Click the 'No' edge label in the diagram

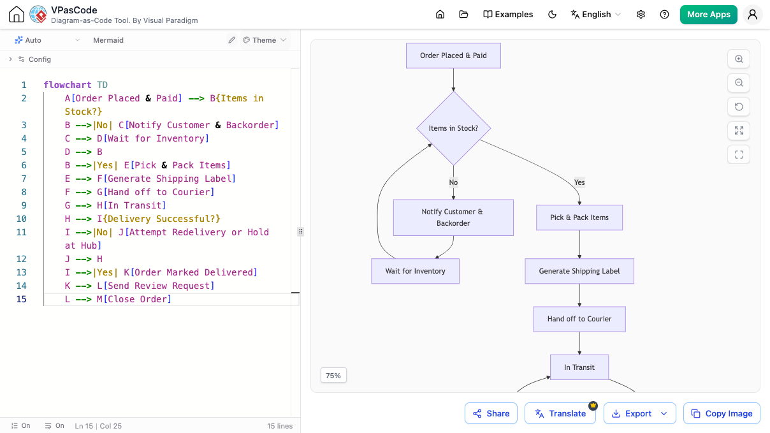coord(453,182)
